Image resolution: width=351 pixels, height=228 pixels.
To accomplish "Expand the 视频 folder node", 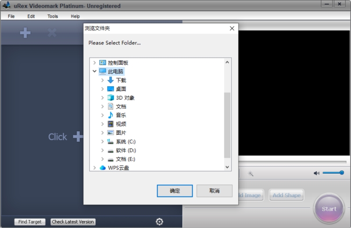I will [103, 124].
